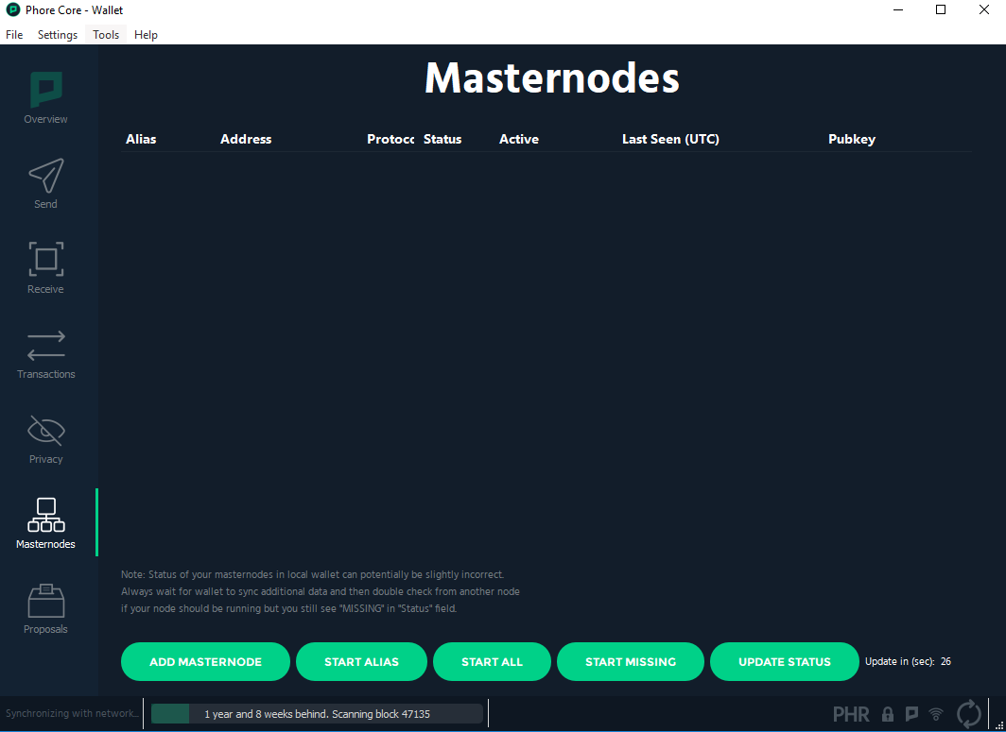1006x732 pixels.
Task: Open the Receive page
Action: 45,268
